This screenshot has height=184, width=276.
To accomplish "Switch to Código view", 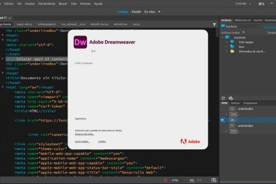I will 123,12.
